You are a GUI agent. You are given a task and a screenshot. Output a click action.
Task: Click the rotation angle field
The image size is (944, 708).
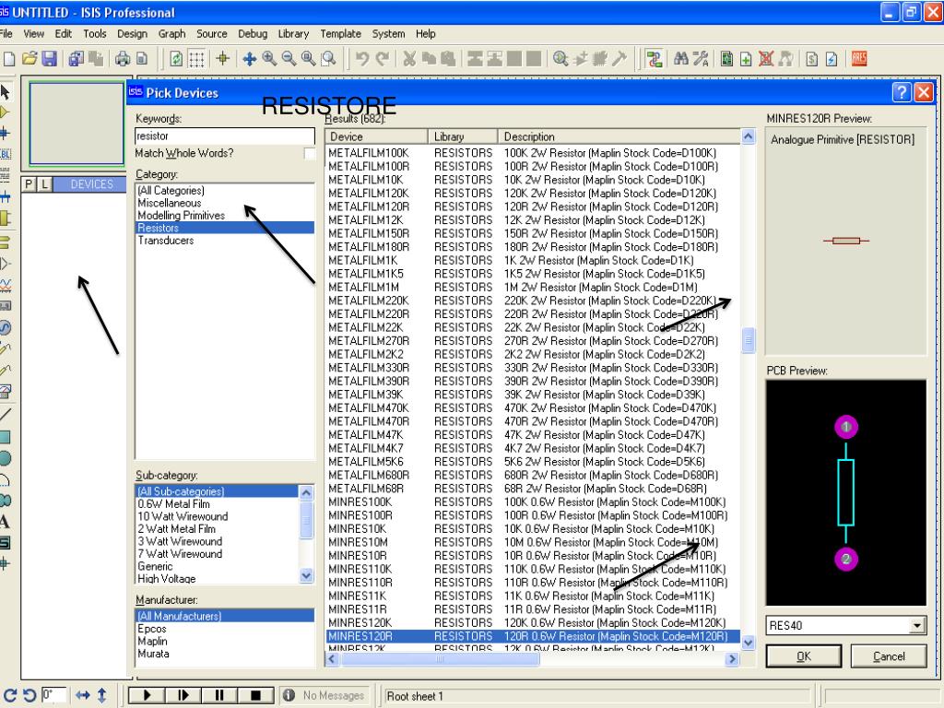[x=55, y=695]
